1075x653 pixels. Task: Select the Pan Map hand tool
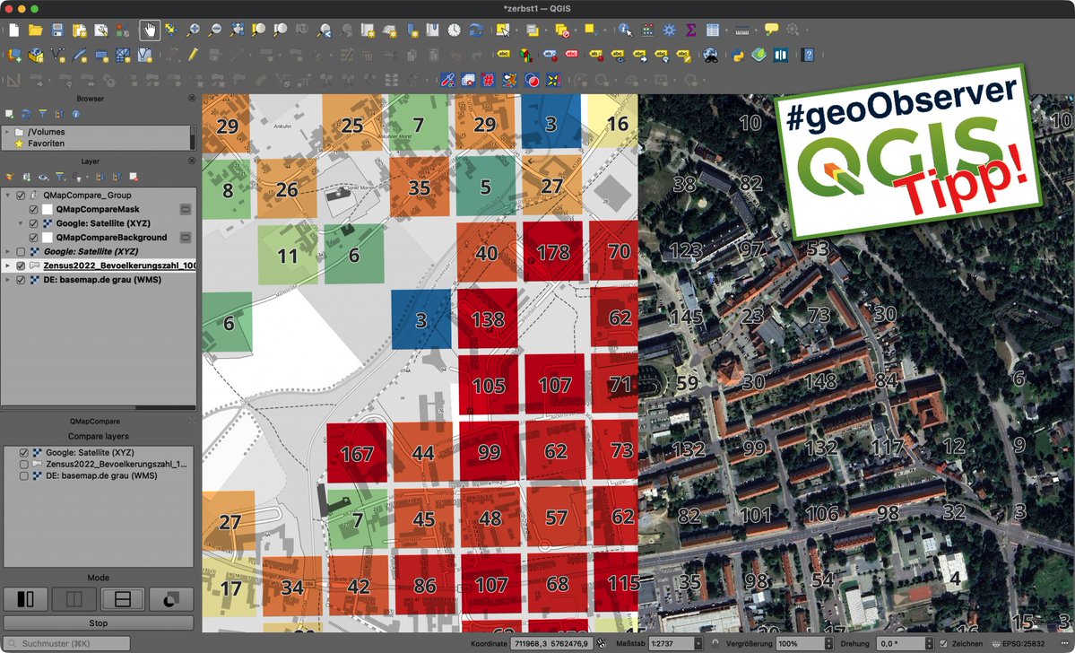(150, 29)
